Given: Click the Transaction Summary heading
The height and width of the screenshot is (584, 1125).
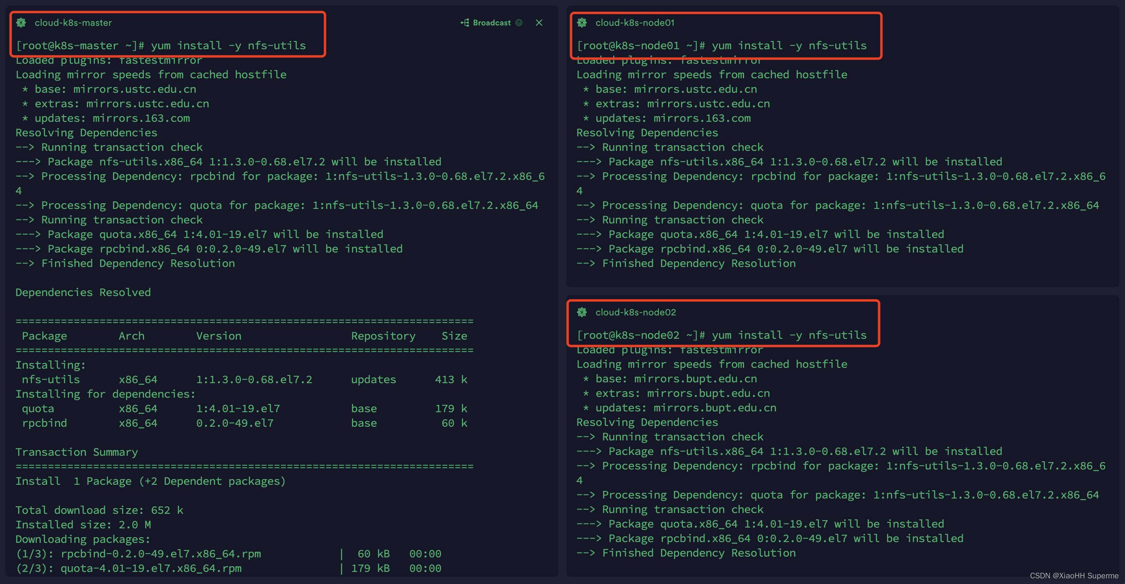Looking at the screenshot, I should point(76,452).
